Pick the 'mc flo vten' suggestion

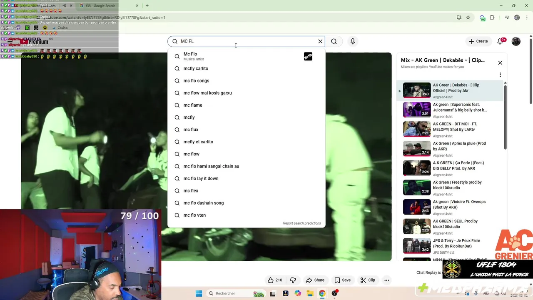pyautogui.click(x=246, y=215)
